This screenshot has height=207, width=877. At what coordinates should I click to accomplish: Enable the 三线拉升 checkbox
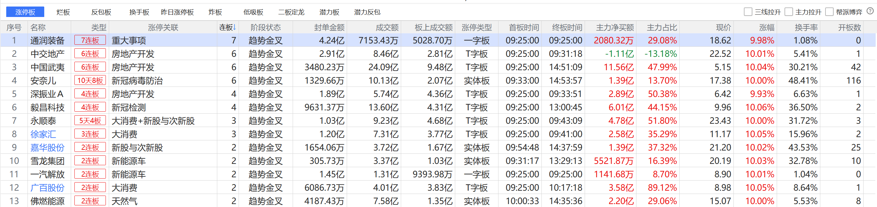(748, 12)
